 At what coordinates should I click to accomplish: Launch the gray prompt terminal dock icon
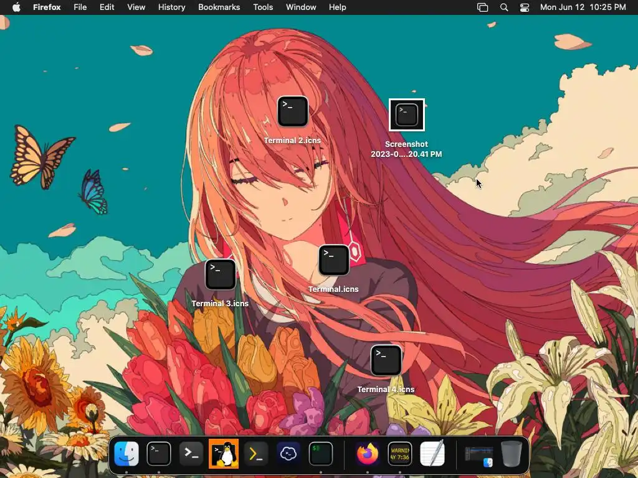click(191, 454)
